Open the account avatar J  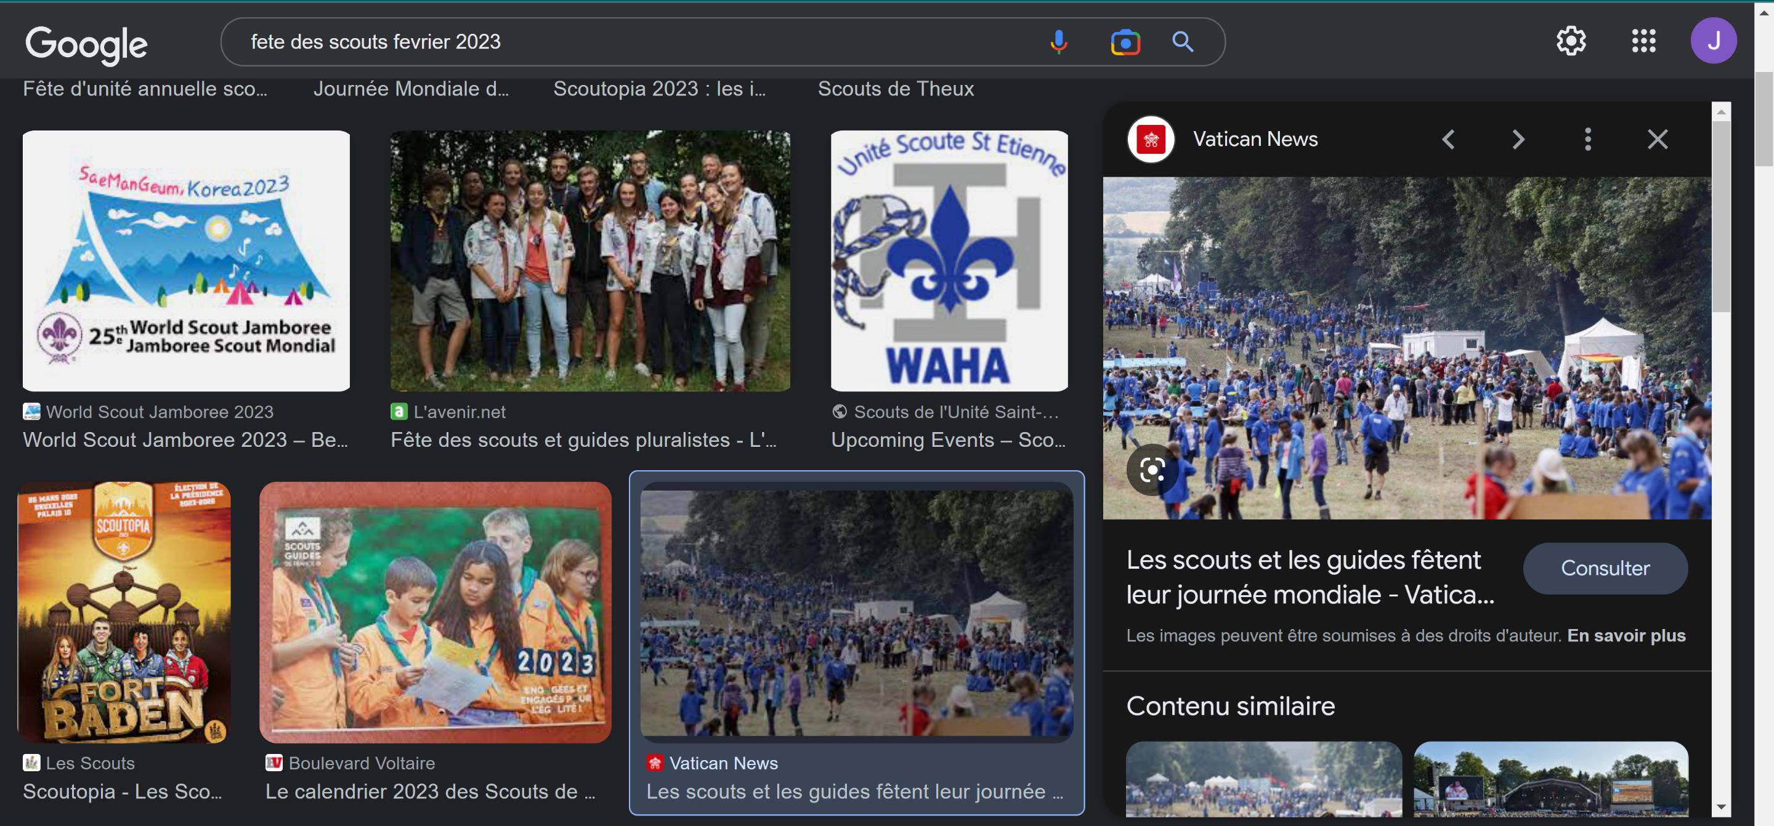(x=1712, y=41)
